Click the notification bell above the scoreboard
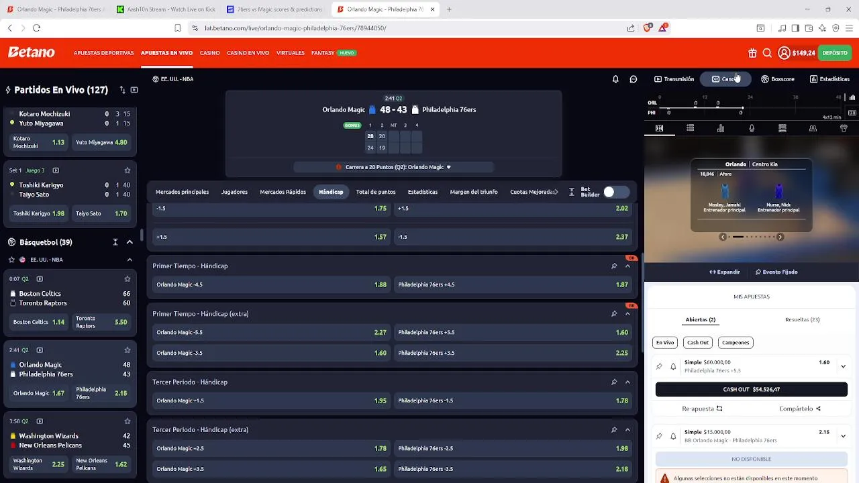This screenshot has height=483, width=859. click(615, 79)
